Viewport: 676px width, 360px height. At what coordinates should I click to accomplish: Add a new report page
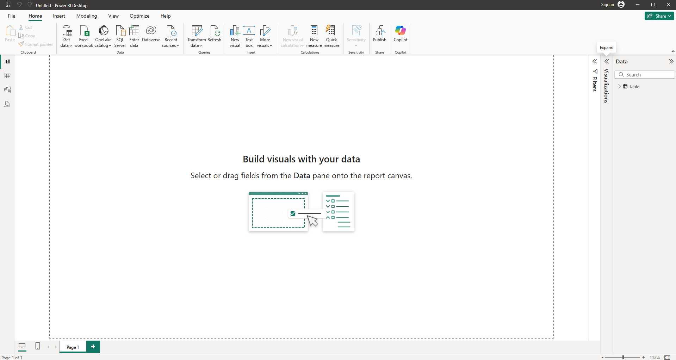[93, 347]
